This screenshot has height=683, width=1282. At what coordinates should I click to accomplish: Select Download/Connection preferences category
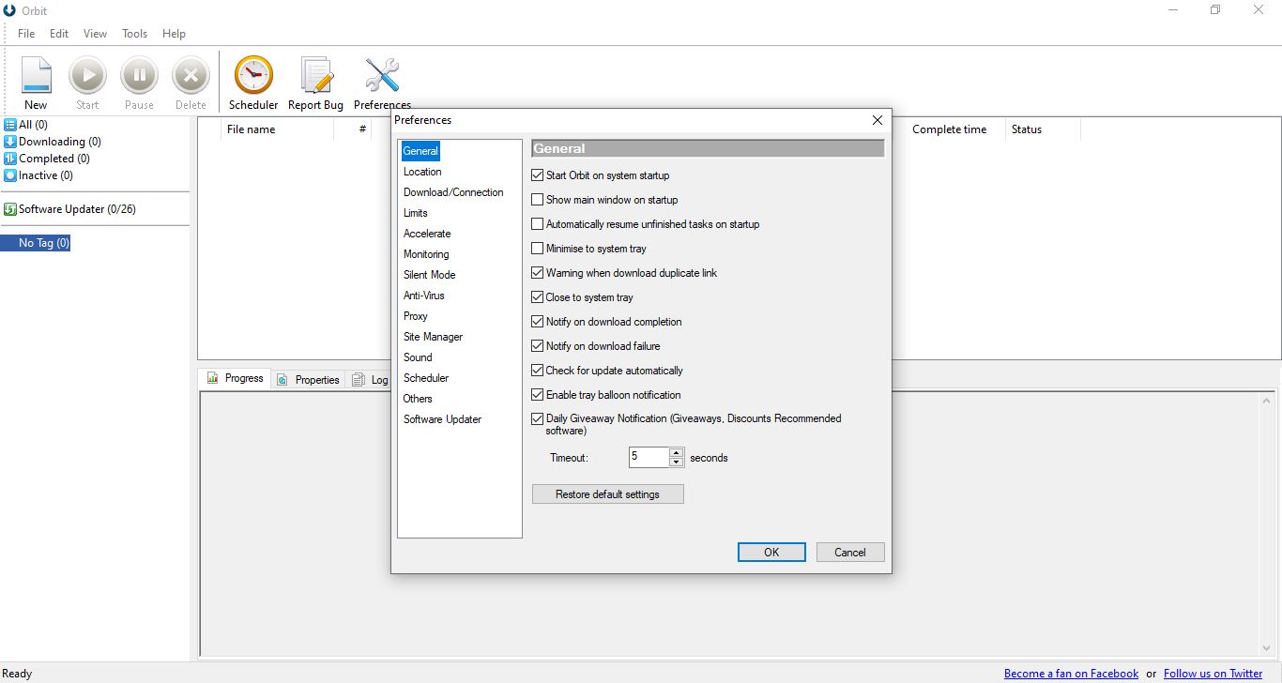[453, 192]
